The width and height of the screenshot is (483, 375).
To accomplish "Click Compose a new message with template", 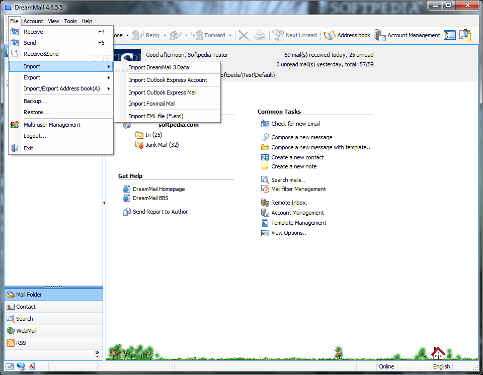I will [x=320, y=147].
